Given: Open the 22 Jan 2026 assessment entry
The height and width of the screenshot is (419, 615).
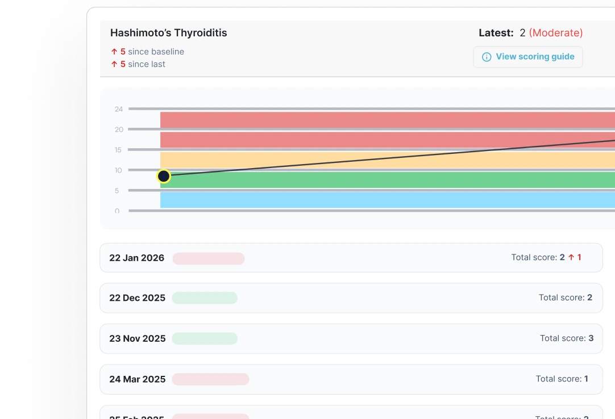Looking at the screenshot, I should pyautogui.click(x=351, y=258).
